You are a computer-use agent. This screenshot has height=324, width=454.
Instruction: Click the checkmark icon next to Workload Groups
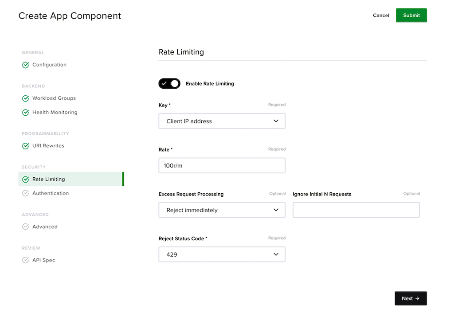tap(25, 98)
